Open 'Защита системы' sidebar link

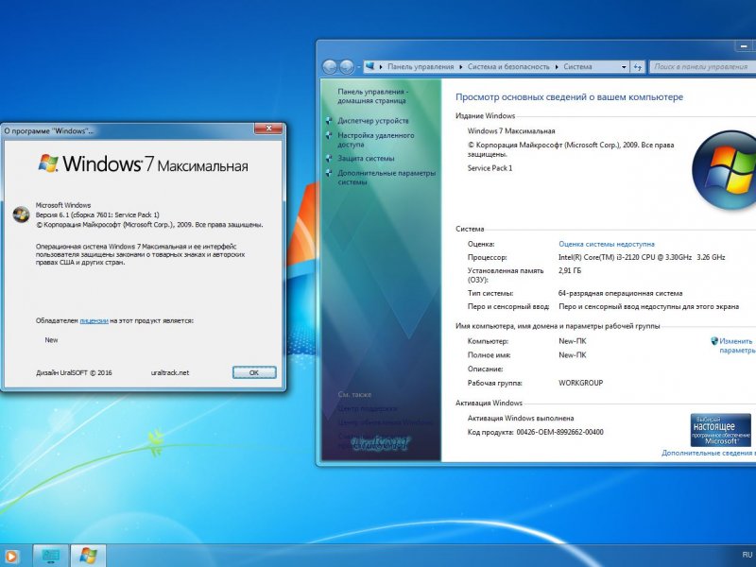[366, 158]
